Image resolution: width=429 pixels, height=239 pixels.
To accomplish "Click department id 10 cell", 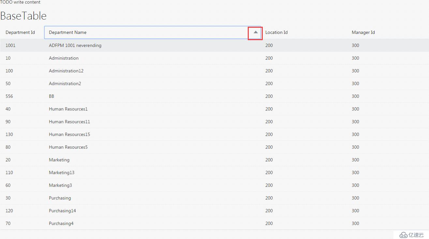I will tap(8, 58).
